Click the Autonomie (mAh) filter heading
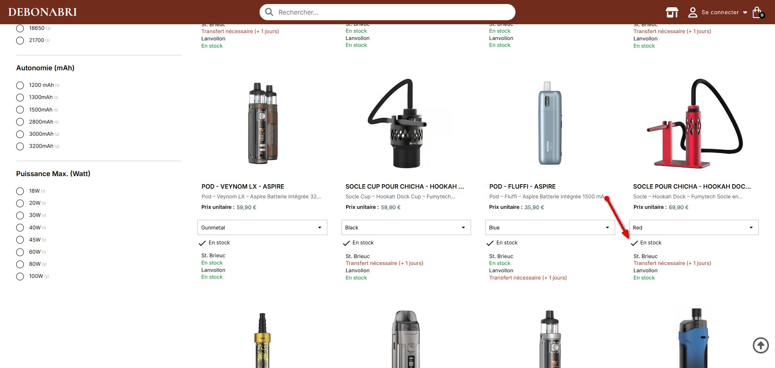 click(45, 68)
